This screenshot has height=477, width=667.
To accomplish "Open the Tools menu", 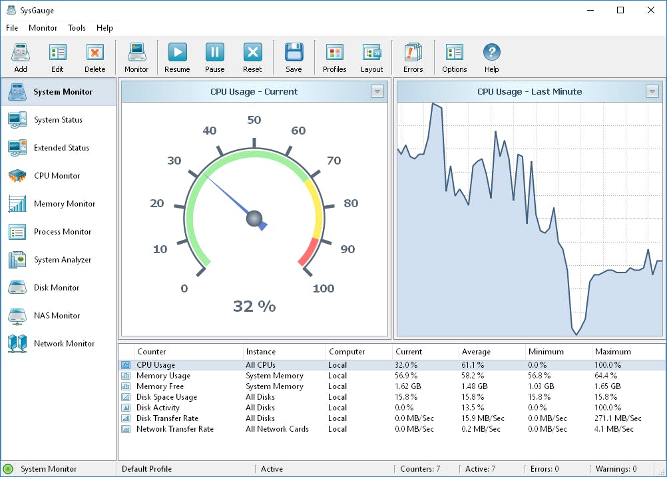I will pyautogui.click(x=77, y=28).
